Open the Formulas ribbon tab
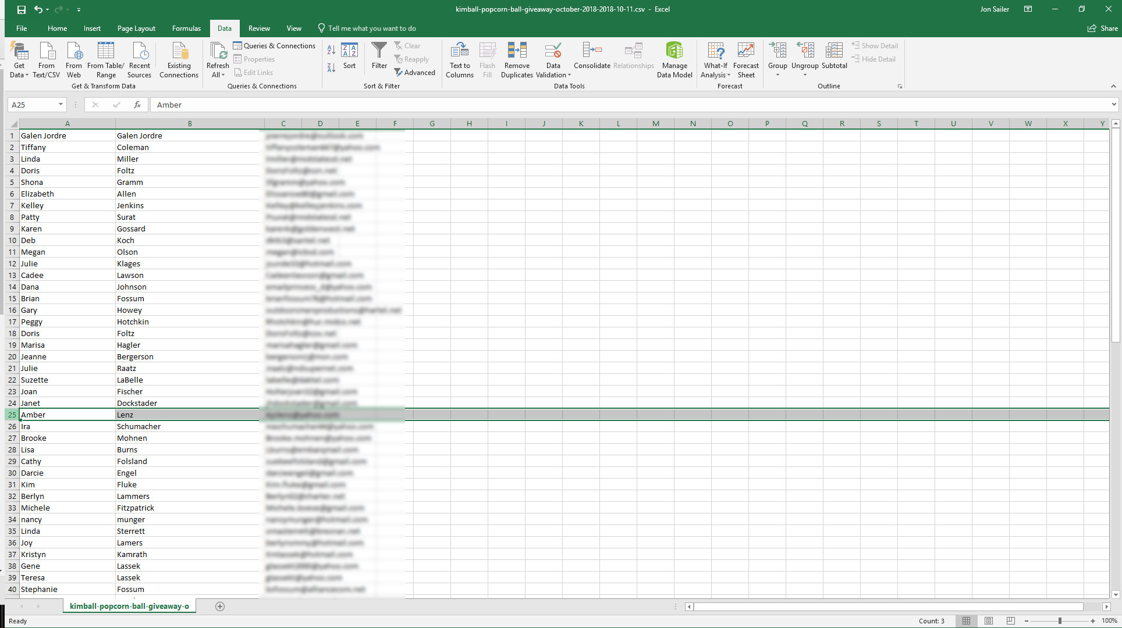1122x628 pixels. click(186, 28)
